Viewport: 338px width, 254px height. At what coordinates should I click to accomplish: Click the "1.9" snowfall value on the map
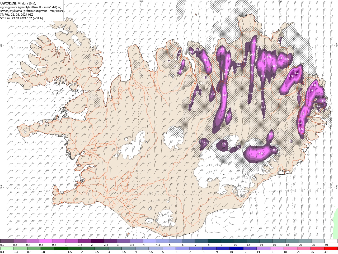(311, 90)
